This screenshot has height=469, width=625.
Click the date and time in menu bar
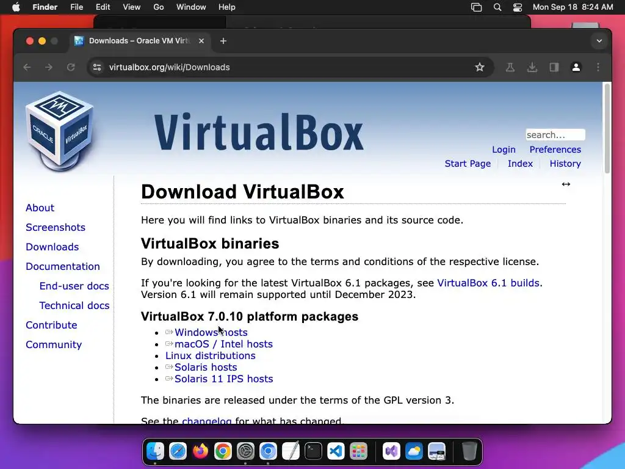[x=573, y=7]
